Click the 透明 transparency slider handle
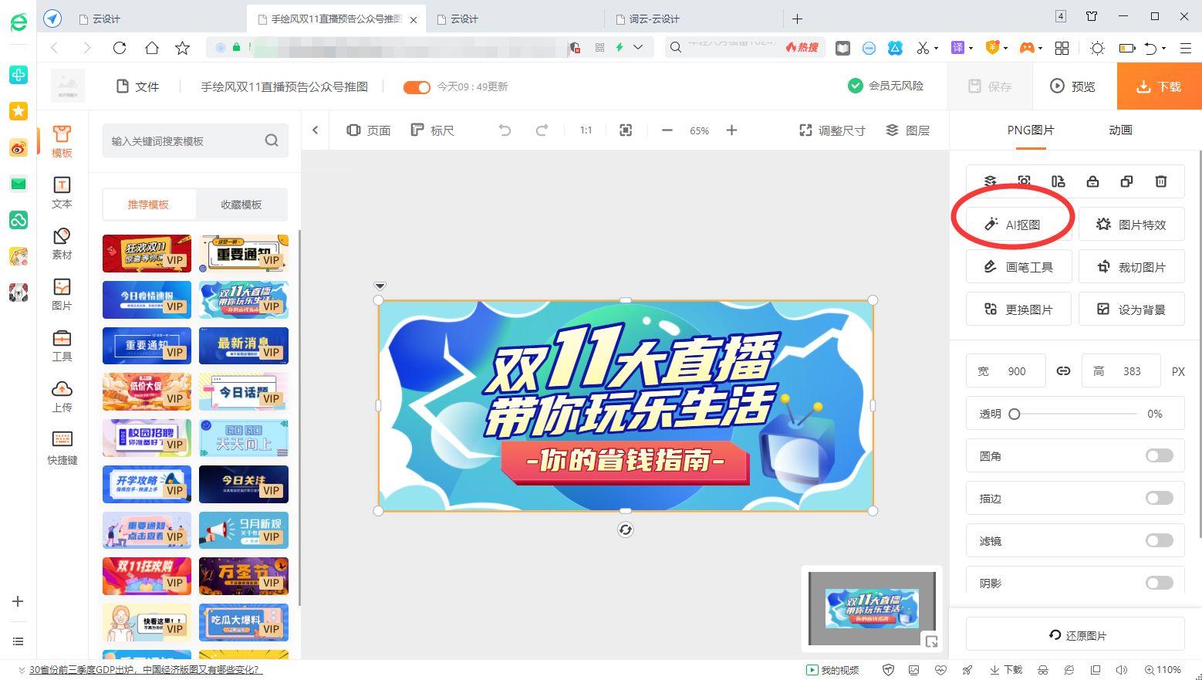 (x=1015, y=414)
